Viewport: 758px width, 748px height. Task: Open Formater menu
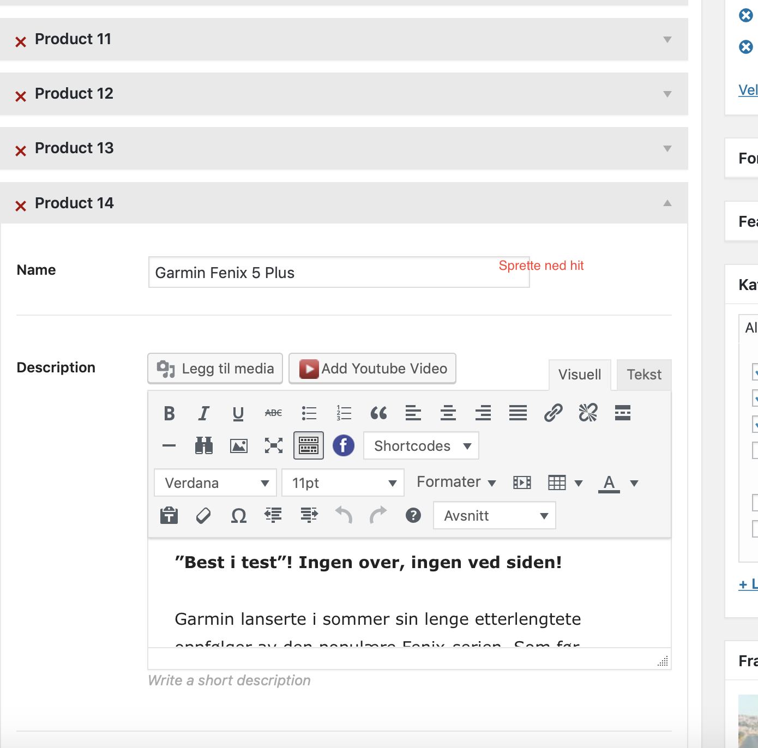click(x=456, y=482)
